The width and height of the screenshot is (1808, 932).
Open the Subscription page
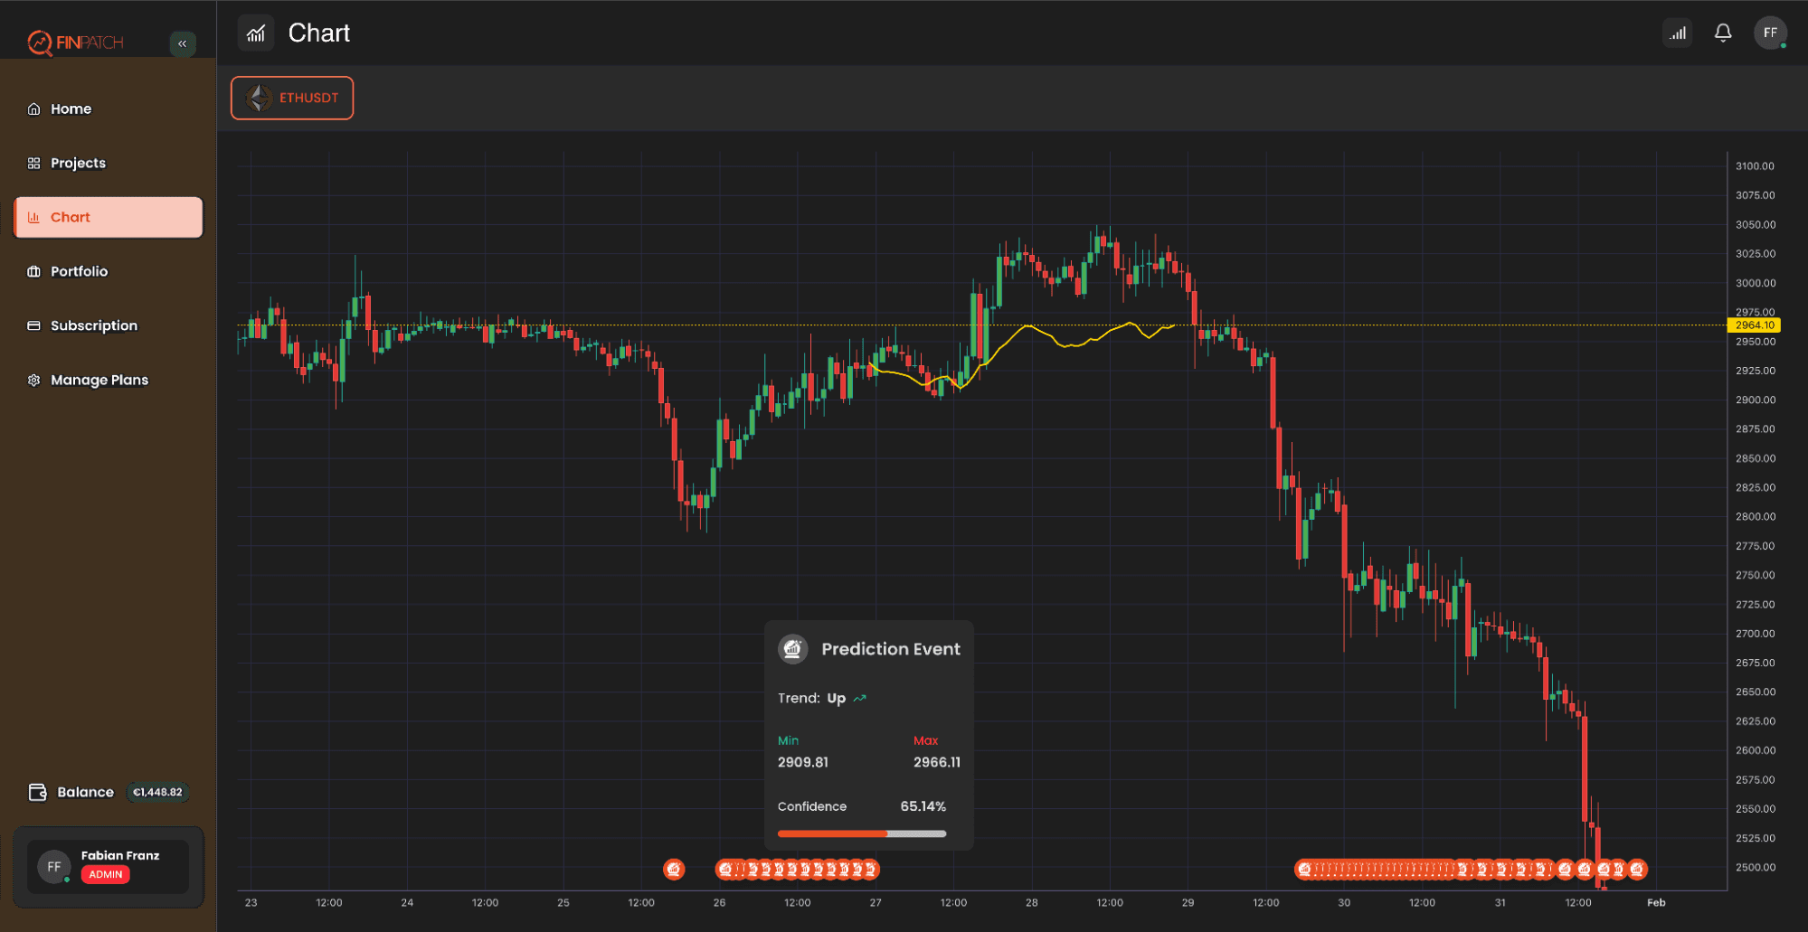point(93,325)
